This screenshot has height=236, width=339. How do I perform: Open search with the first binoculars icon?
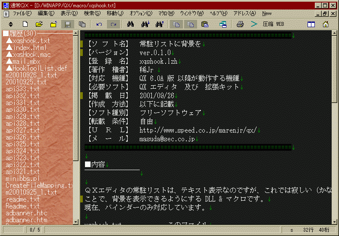tap(130, 24)
